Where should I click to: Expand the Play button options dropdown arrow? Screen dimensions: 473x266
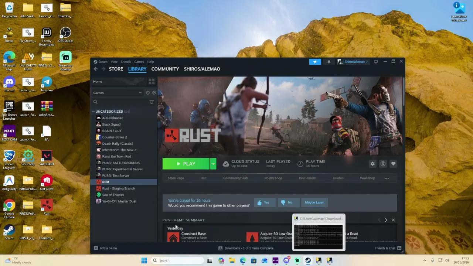[x=213, y=164]
